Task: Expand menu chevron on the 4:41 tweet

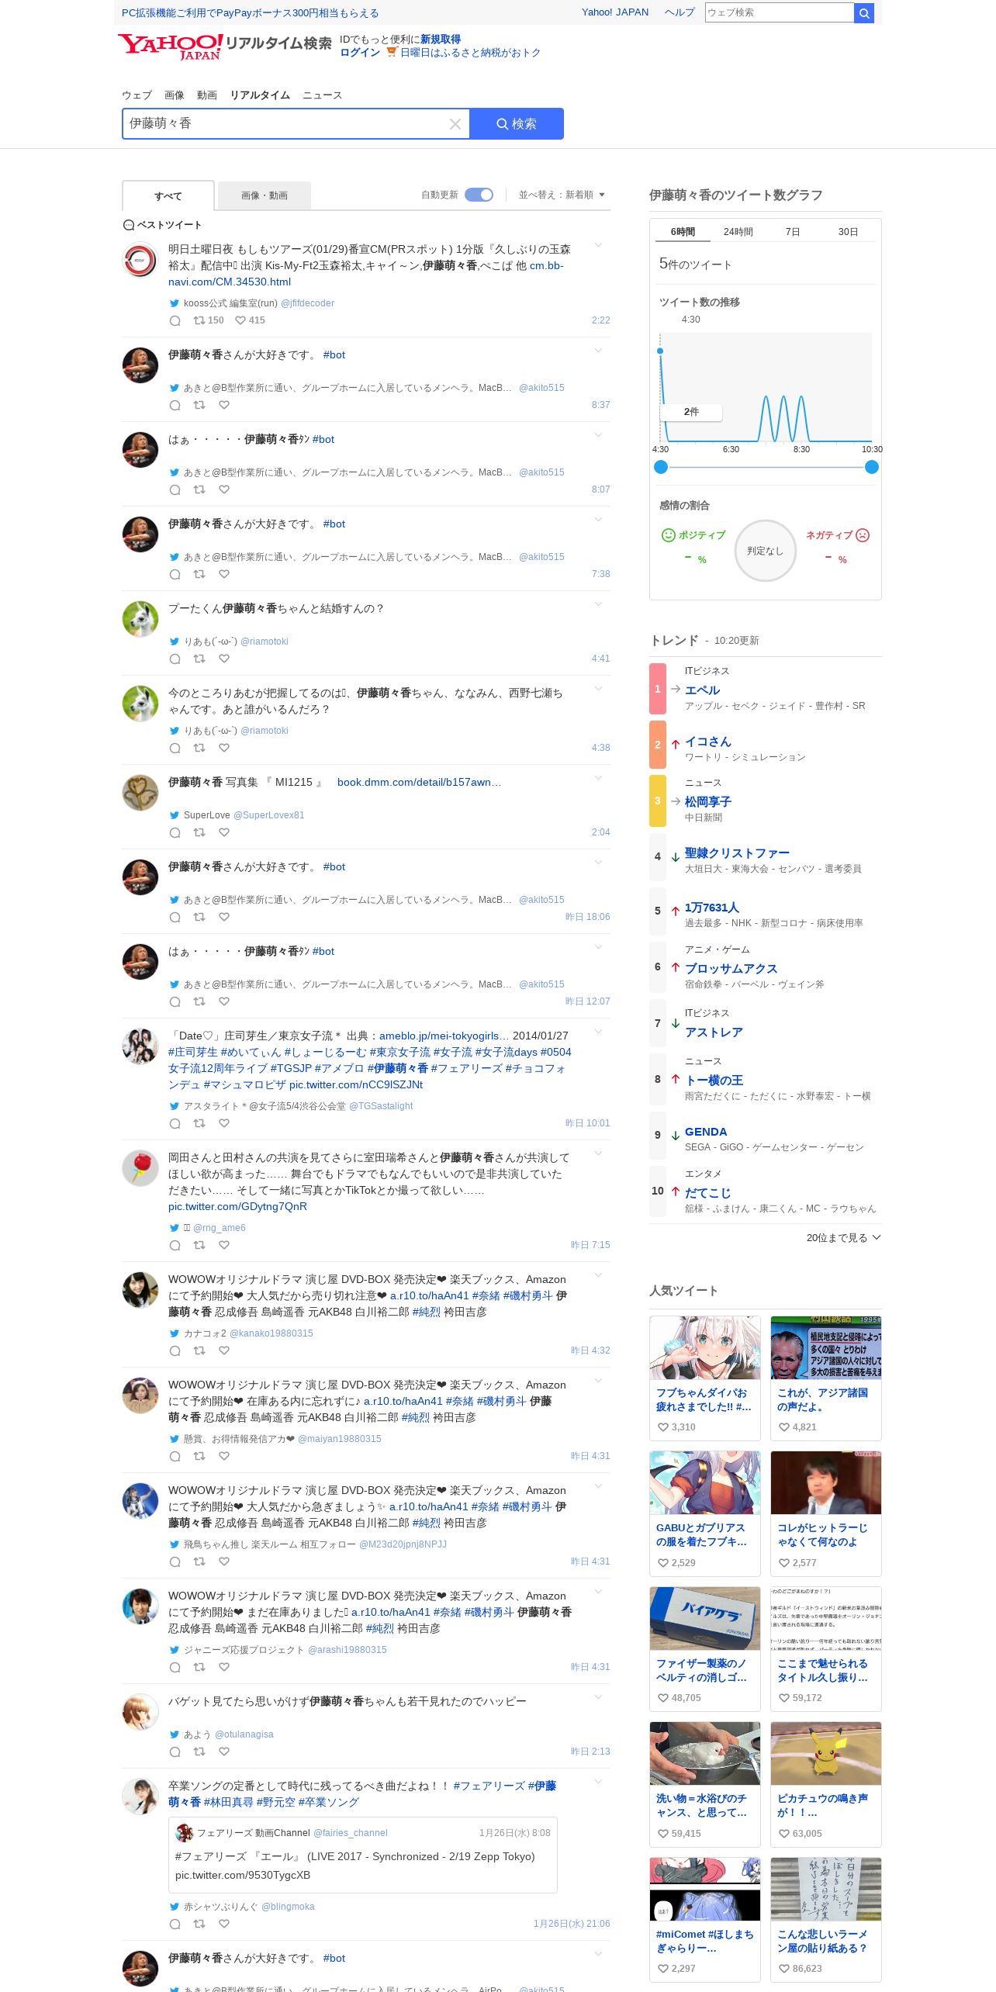Action: 598,603
